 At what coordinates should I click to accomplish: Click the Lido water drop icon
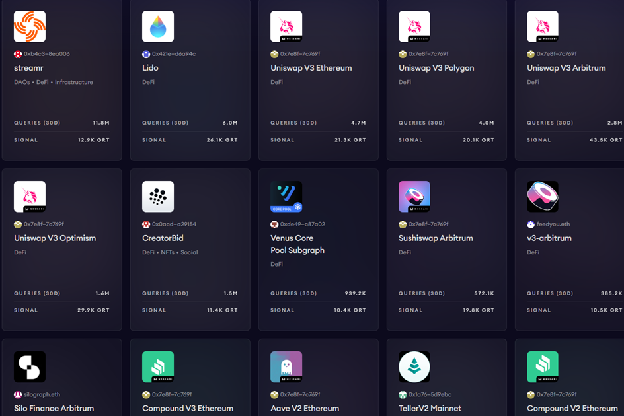[x=158, y=26]
